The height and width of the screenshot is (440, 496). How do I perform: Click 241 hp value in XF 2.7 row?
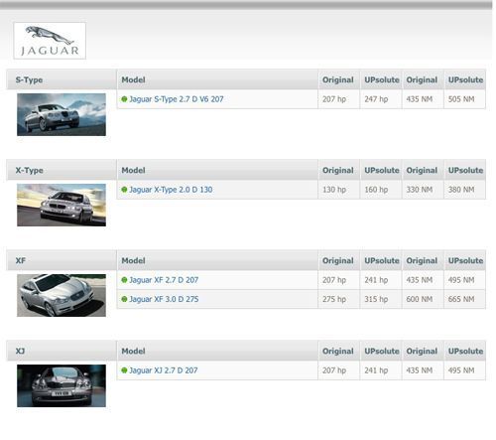coord(376,280)
